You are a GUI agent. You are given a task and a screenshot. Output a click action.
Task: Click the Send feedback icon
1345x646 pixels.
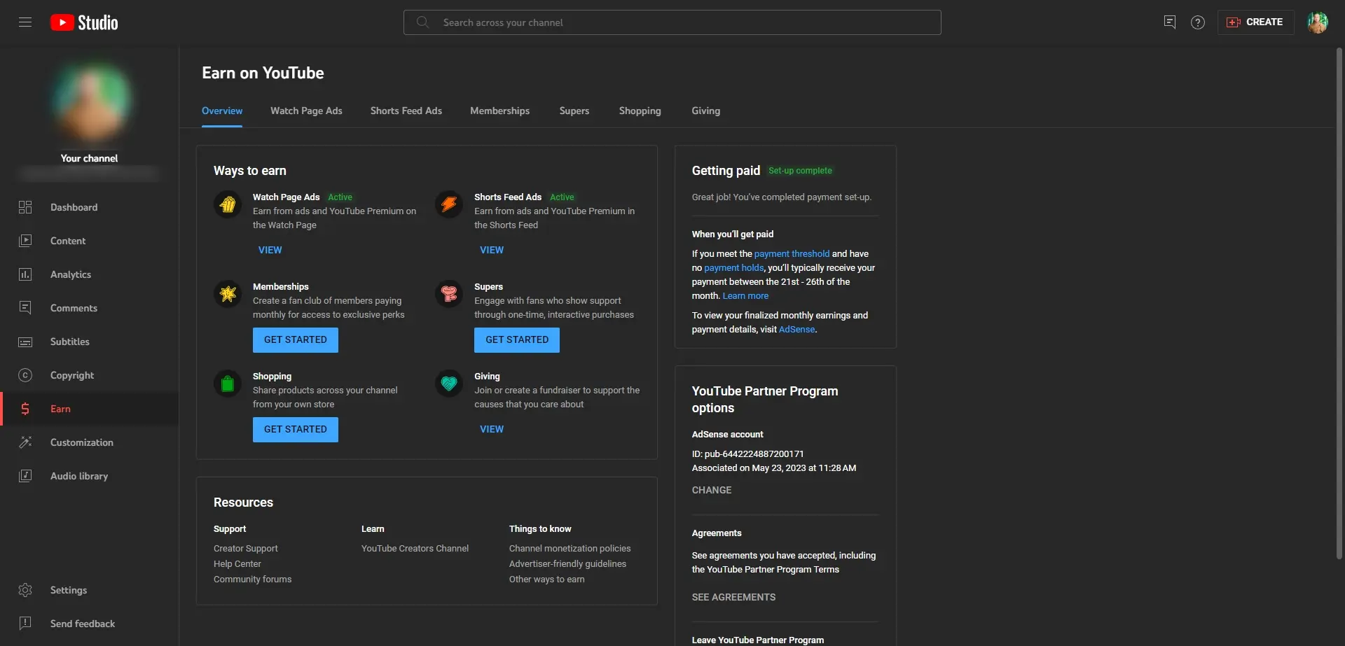25,624
